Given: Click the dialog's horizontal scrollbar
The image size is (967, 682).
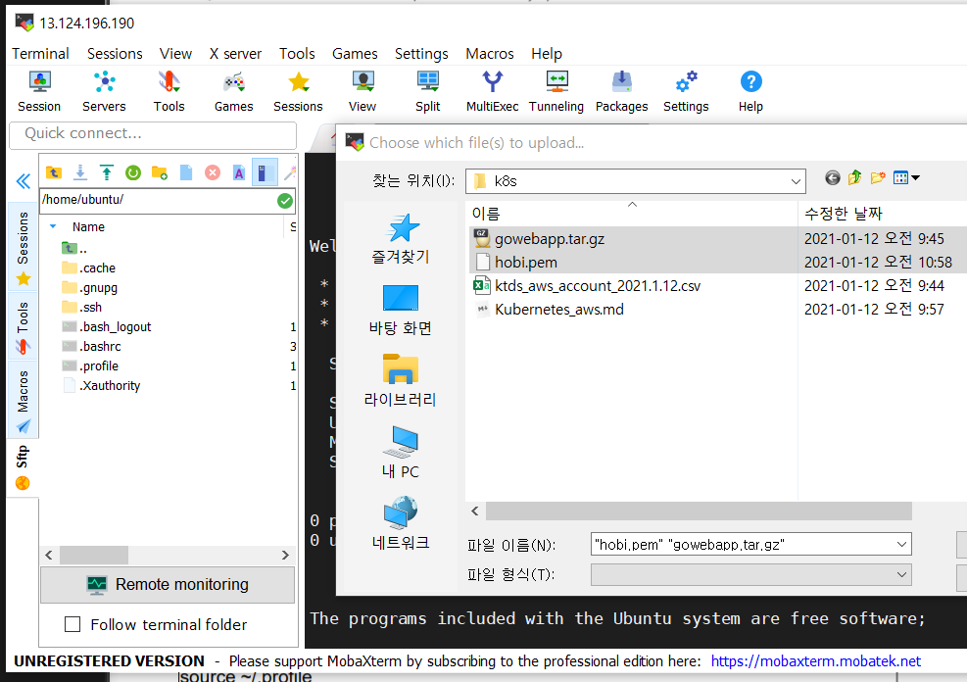Looking at the screenshot, I should click(x=699, y=511).
